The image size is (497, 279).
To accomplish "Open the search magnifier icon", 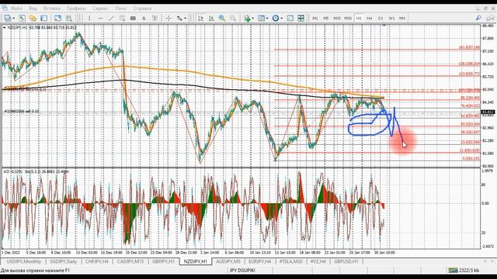I will tap(478, 19).
